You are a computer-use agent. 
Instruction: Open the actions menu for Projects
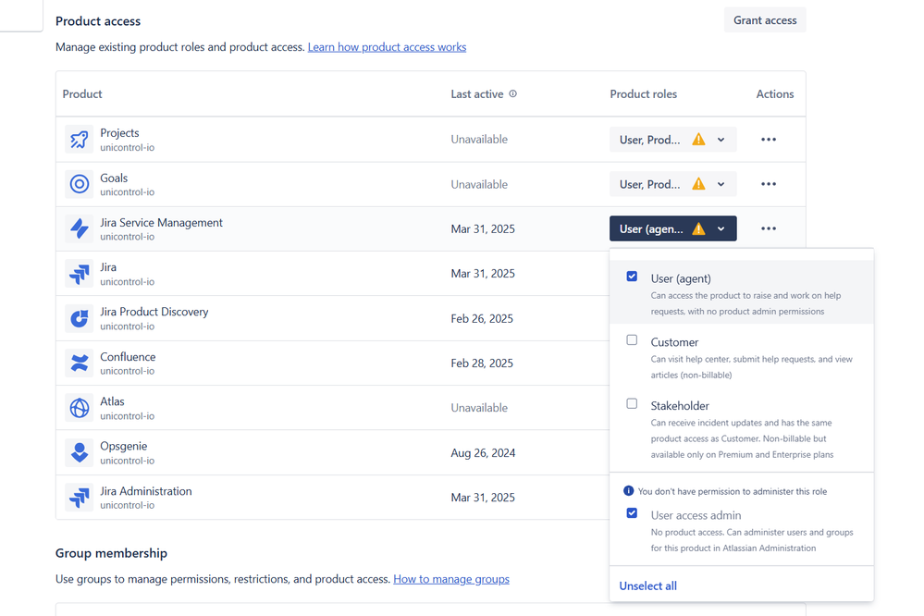pyautogui.click(x=769, y=140)
